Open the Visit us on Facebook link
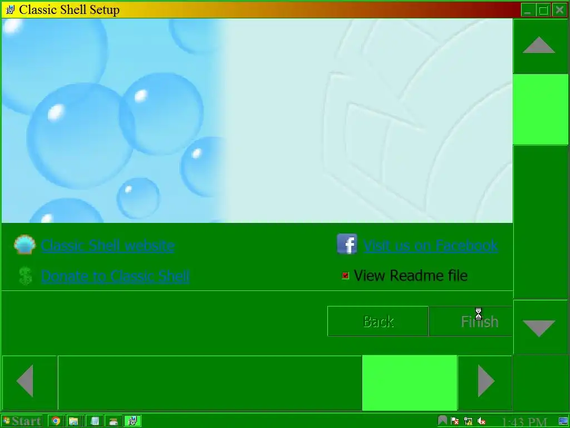The height and width of the screenshot is (428, 570). [430, 246]
